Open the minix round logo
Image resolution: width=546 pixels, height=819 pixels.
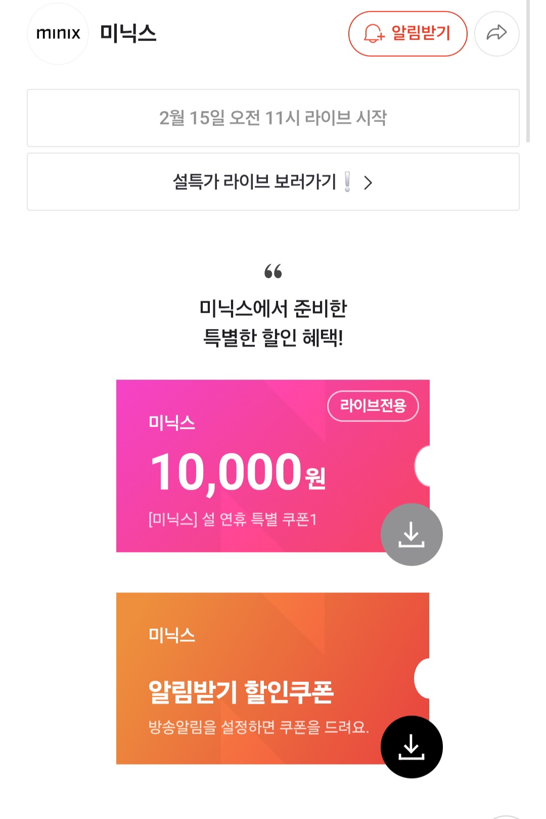point(58,33)
